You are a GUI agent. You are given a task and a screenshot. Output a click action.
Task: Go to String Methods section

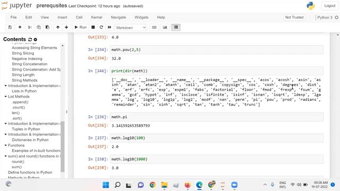pyautogui.click(x=24, y=80)
